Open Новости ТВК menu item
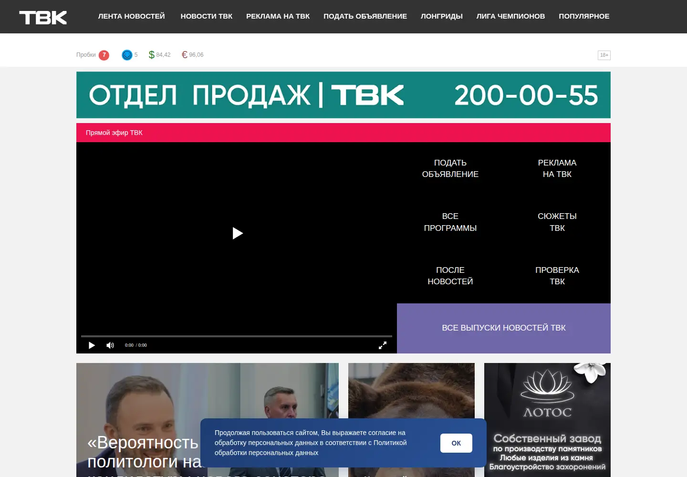 207,16
